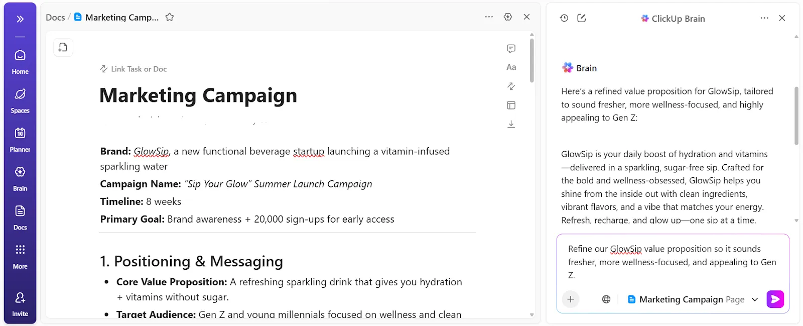Screen dimensions: 803x326
Task: Open Spaces from the sidebar
Action: [x=20, y=100]
